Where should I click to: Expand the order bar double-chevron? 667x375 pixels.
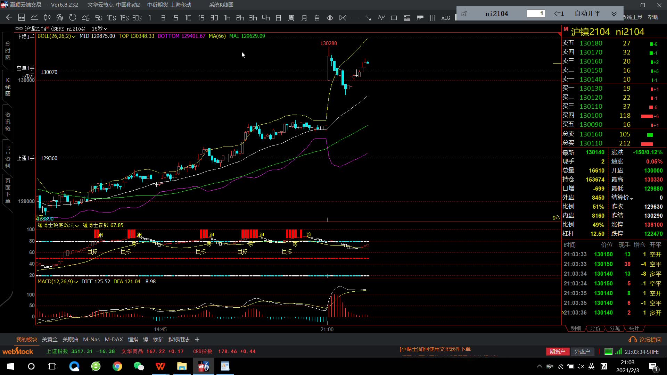point(614,14)
